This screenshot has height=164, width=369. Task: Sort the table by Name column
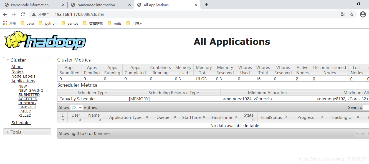pos(94,117)
